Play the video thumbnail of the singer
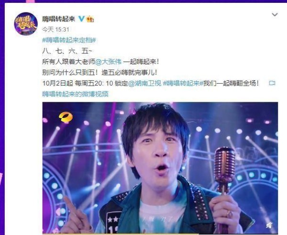The image size is (287, 235). (x=160, y=168)
